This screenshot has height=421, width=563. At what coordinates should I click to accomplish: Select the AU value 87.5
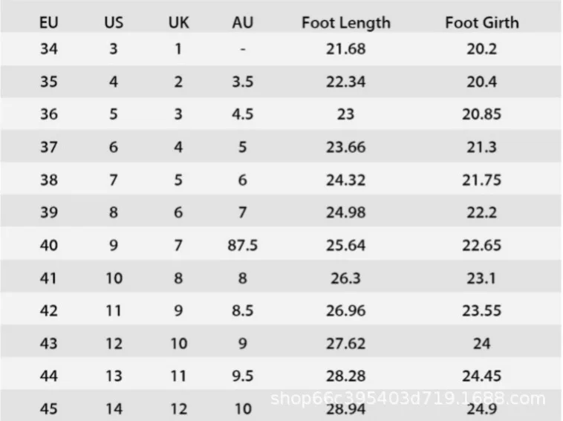coord(242,245)
